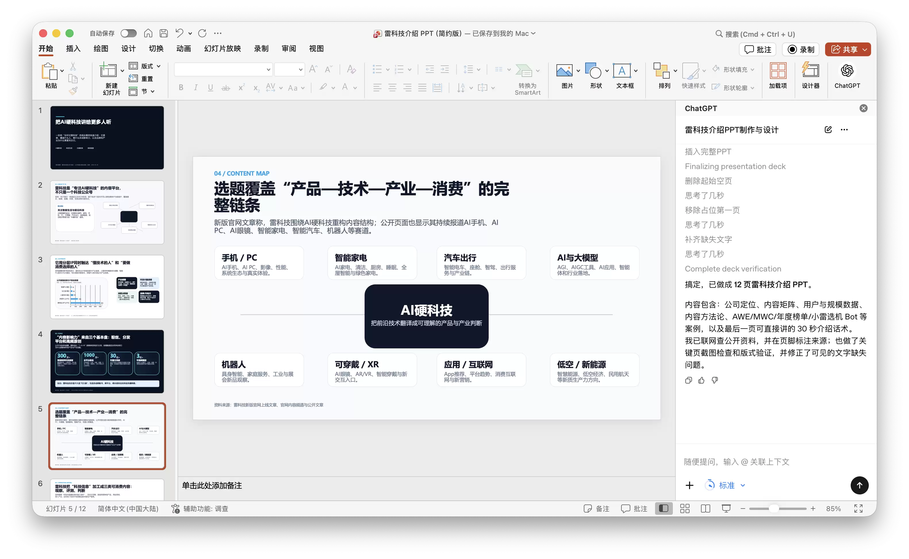
Task: Give thumbs down to ChatGPT response
Action: click(x=714, y=380)
